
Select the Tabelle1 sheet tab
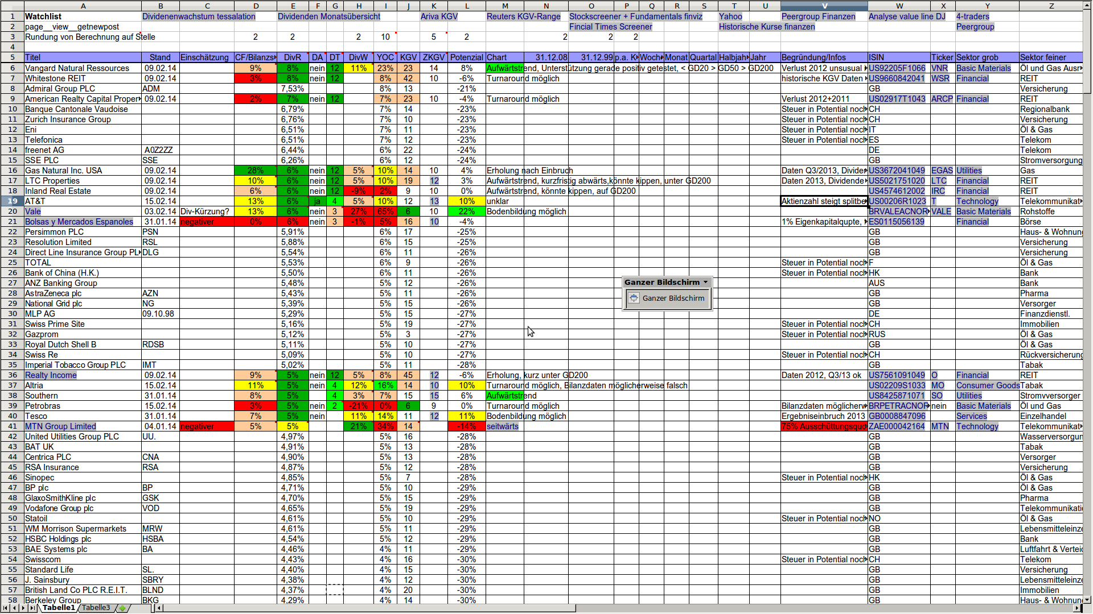(59, 608)
